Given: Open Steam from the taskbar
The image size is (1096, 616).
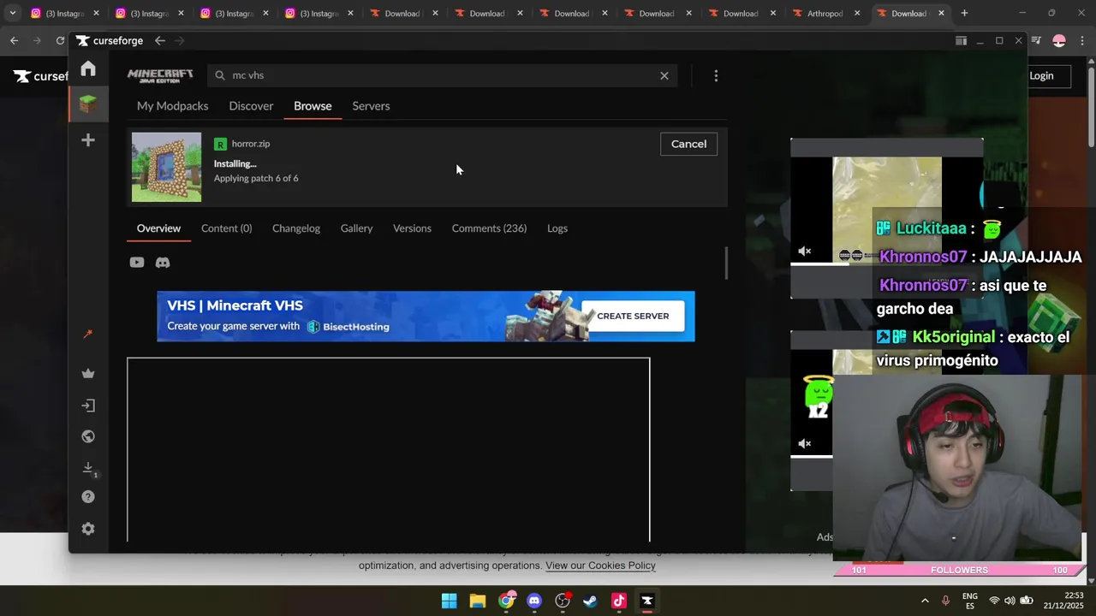Looking at the screenshot, I should point(590,601).
